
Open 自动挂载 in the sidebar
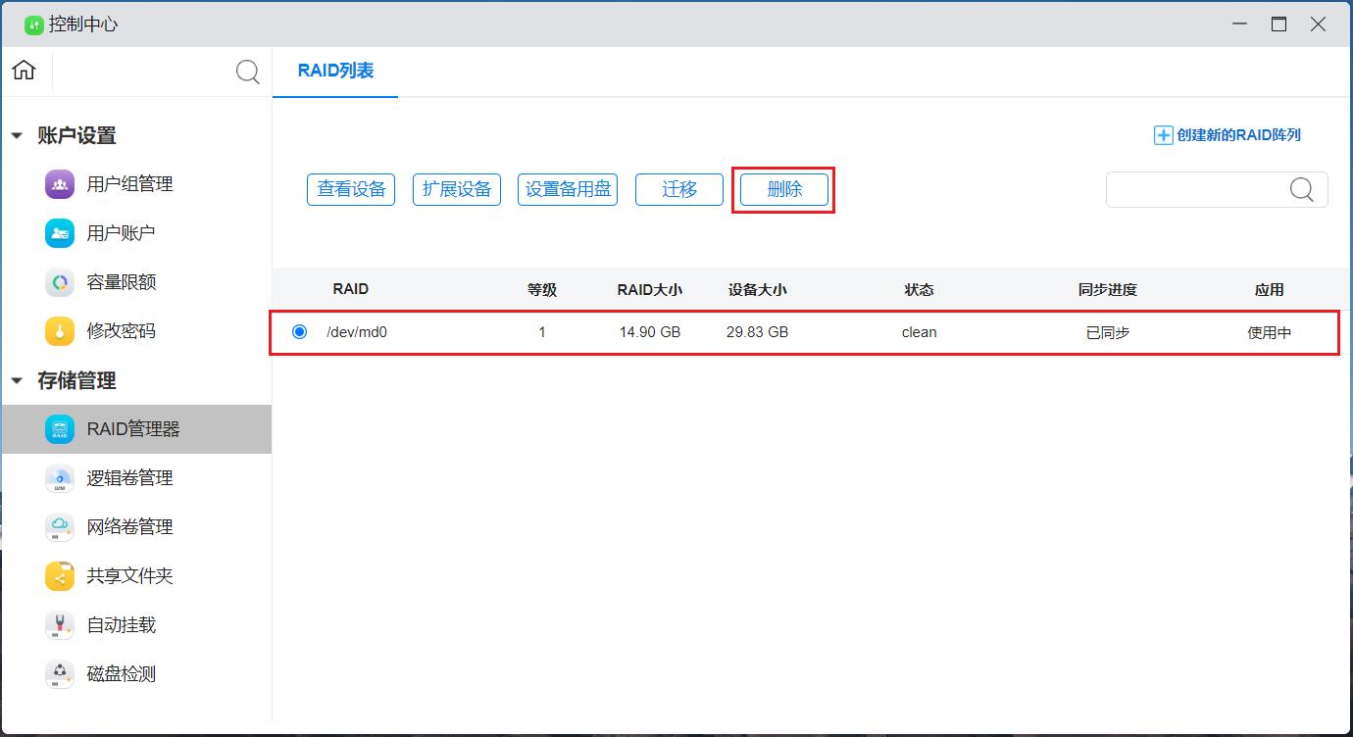[121, 625]
